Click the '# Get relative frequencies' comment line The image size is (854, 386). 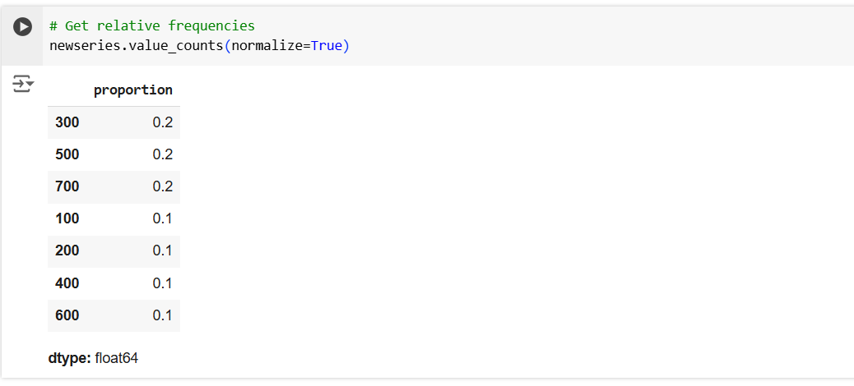point(152,26)
